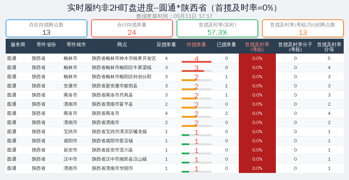349x180 pixels.
Task: Click the 商洛市丹凤县 progress bar
Action: pos(196,98)
